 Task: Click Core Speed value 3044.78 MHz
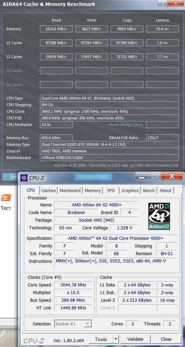(73, 285)
